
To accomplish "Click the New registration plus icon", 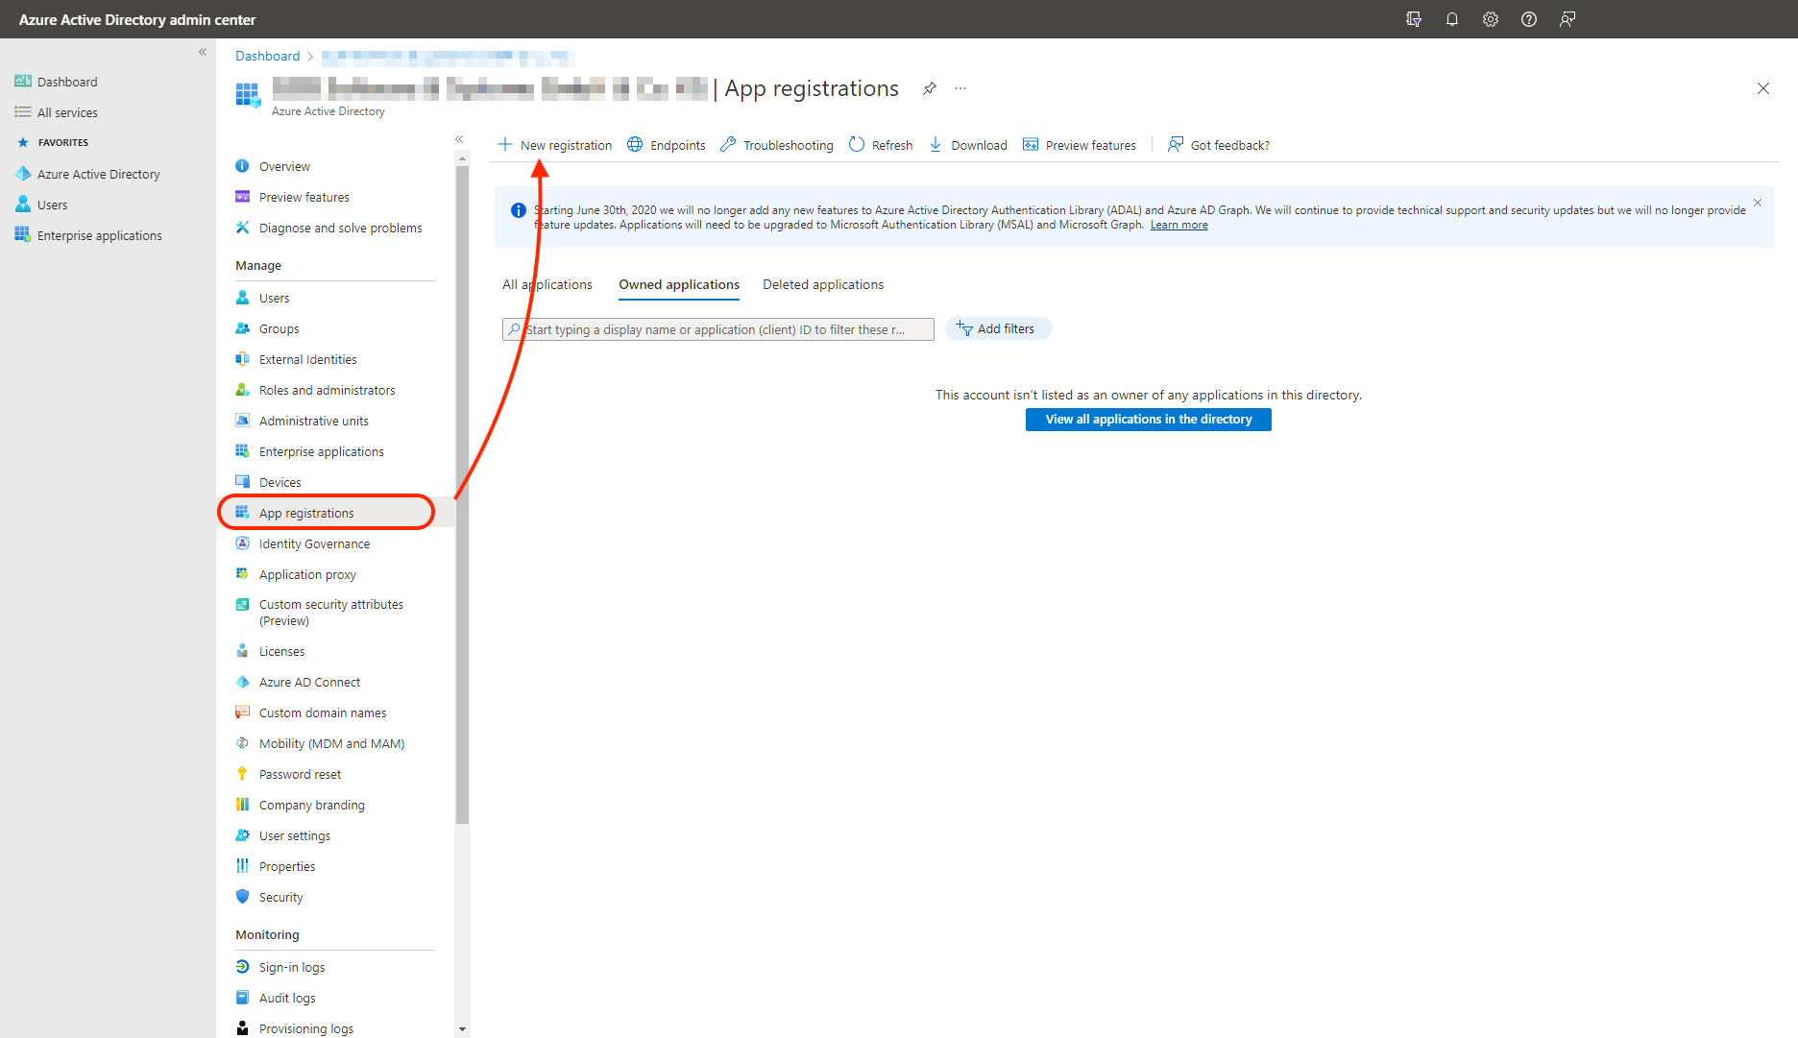I will (x=505, y=145).
